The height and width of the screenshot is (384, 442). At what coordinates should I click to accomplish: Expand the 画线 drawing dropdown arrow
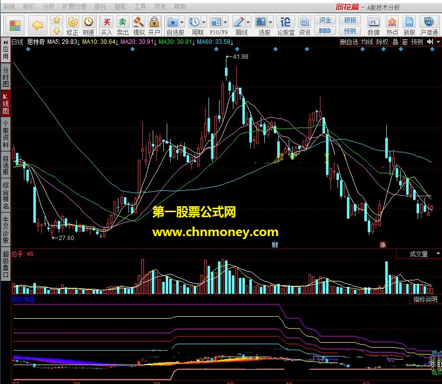pos(248,22)
